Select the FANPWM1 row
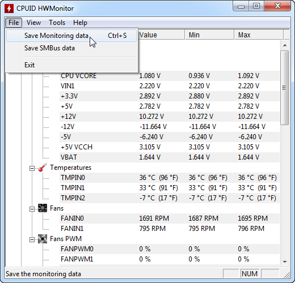This screenshot has height=283, width=295. [x=170, y=259]
